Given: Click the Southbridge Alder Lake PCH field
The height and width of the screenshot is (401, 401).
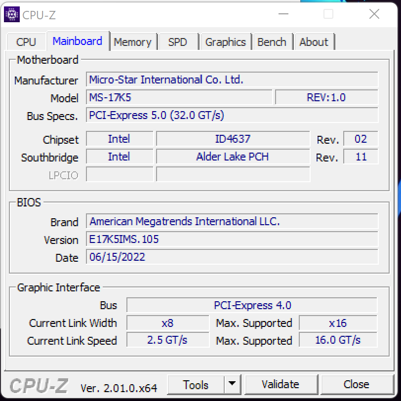Looking at the screenshot, I should coord(233,157).
